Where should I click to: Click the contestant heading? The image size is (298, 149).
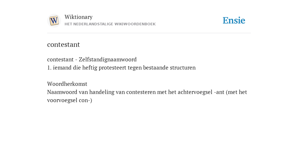[63, 45]
